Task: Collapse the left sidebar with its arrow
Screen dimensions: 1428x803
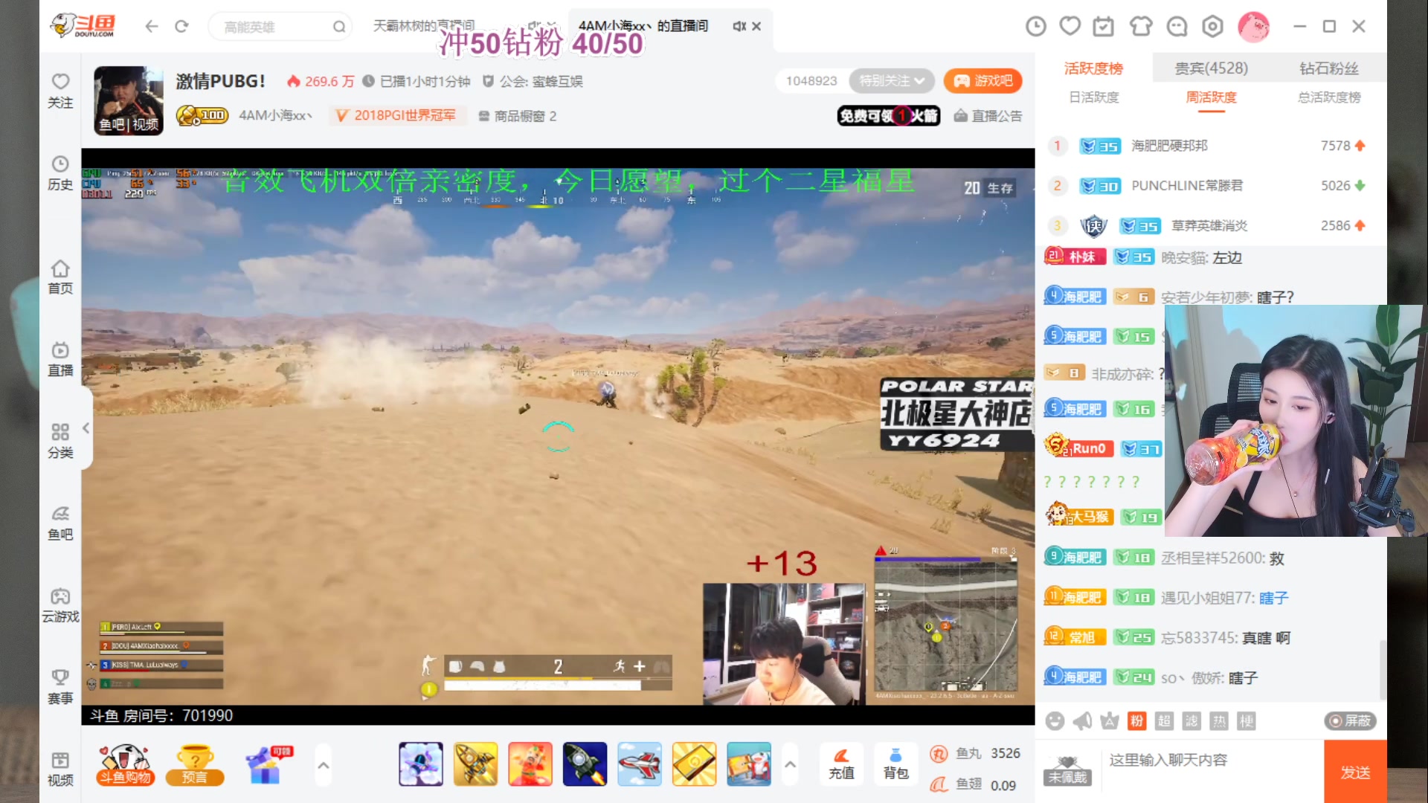Action: [86, 428]
